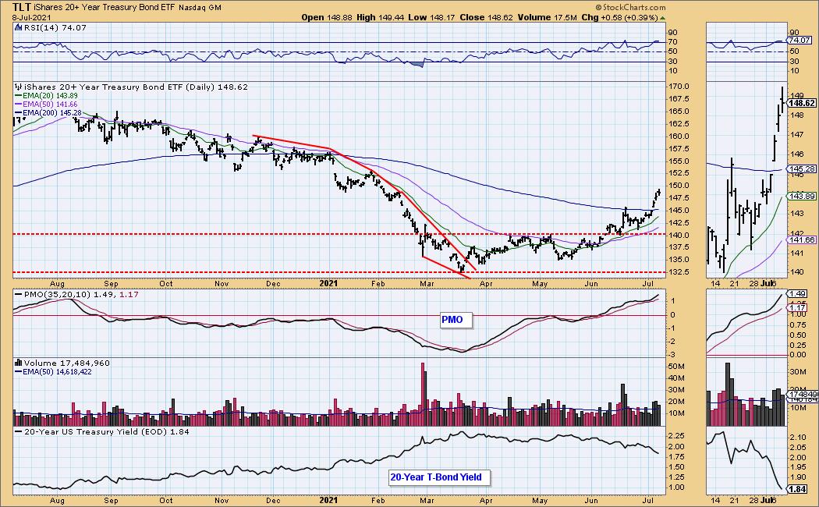Click the Aug label under the yield panel

click(57, 500)
